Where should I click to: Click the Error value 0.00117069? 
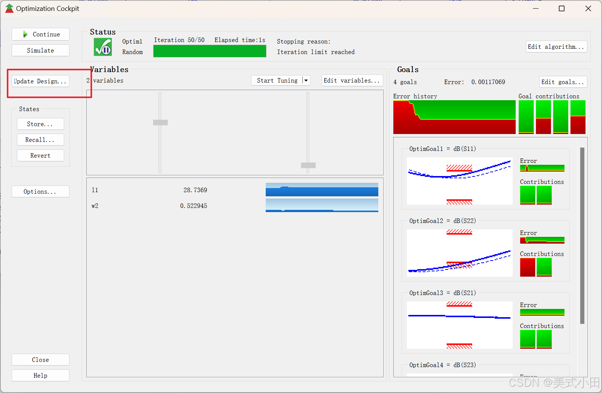tap(488, 82)
